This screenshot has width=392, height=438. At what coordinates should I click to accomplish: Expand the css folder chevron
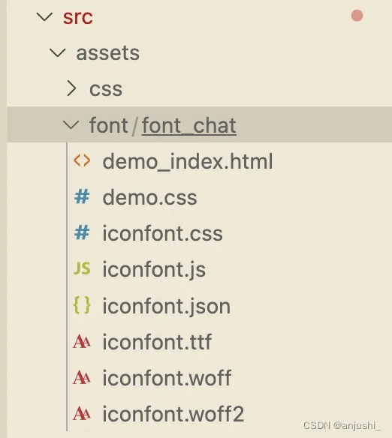coord(71,88)
